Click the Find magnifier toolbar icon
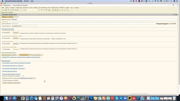Viewport: 180px width, 101px height. (25, 10)
